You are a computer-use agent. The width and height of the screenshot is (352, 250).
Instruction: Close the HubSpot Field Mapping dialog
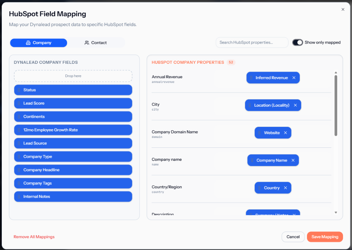(343, 9)
